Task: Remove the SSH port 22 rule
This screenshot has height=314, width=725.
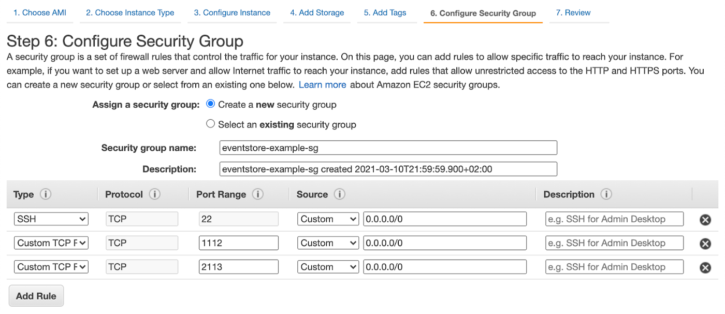Action: (705, 220)
